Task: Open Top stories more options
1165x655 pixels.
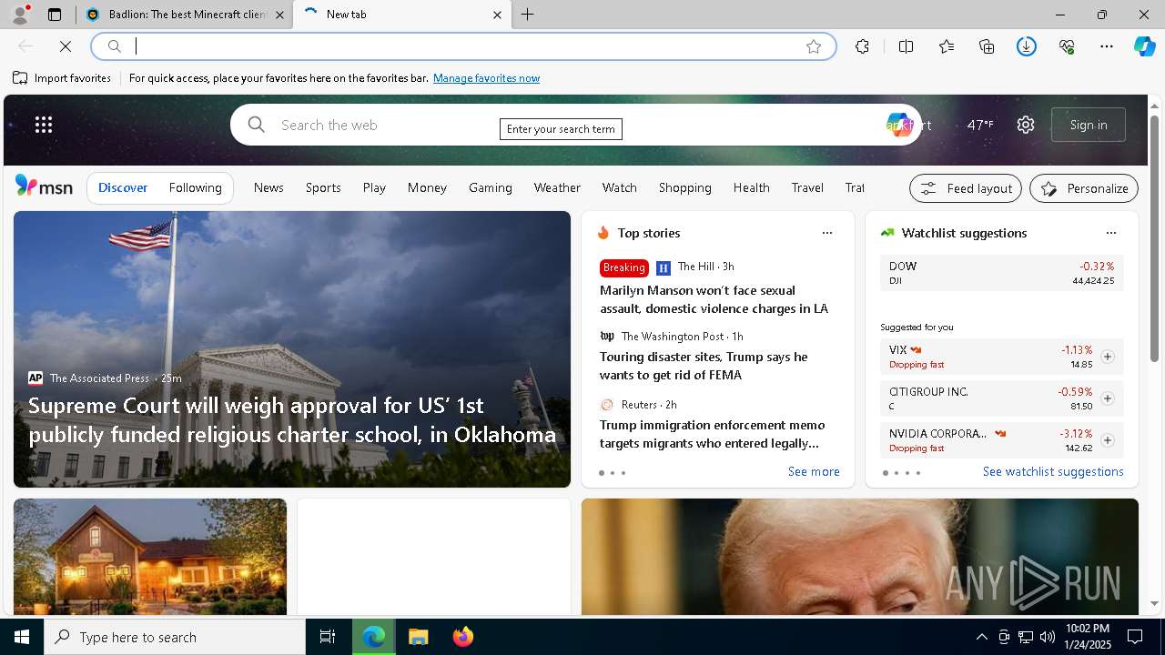Action: coord(827,233)
